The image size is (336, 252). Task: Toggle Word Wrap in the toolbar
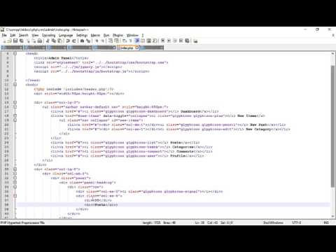pyautogui.click(x=125, y=41)
